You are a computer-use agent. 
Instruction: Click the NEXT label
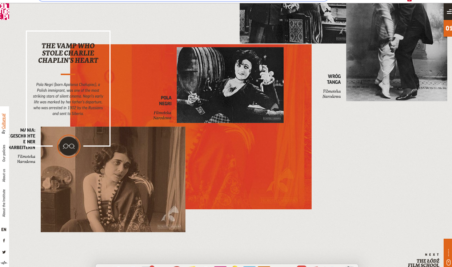[x=432, y=255]
